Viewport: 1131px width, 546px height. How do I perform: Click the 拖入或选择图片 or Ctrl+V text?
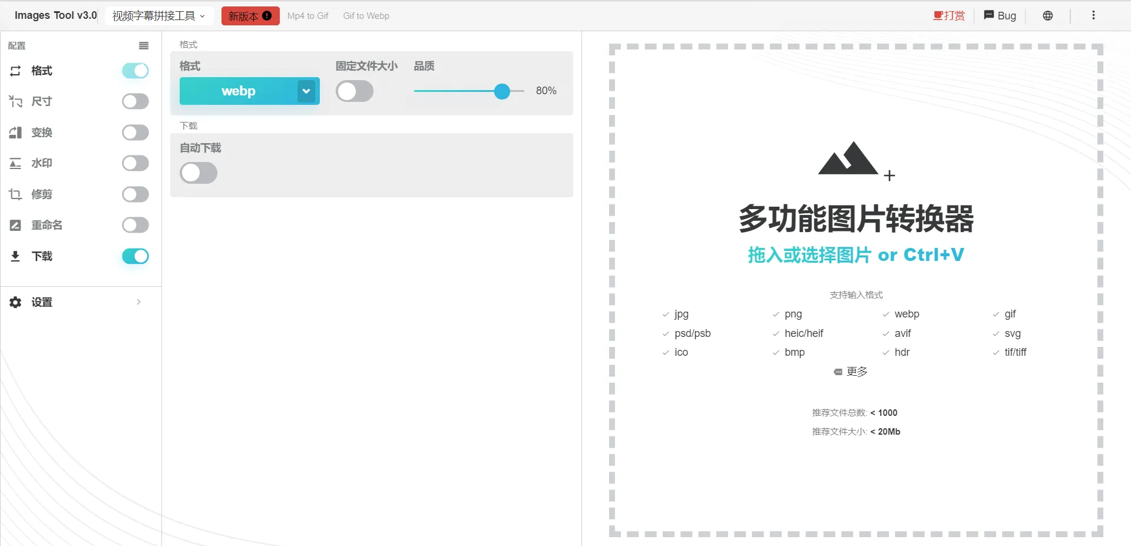point(856,255)
